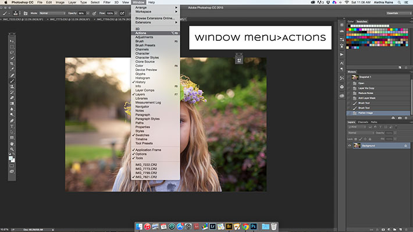Toggle Quick Mask mode icon
Viewport: 413px width, 232px height.
pos(12,166)
